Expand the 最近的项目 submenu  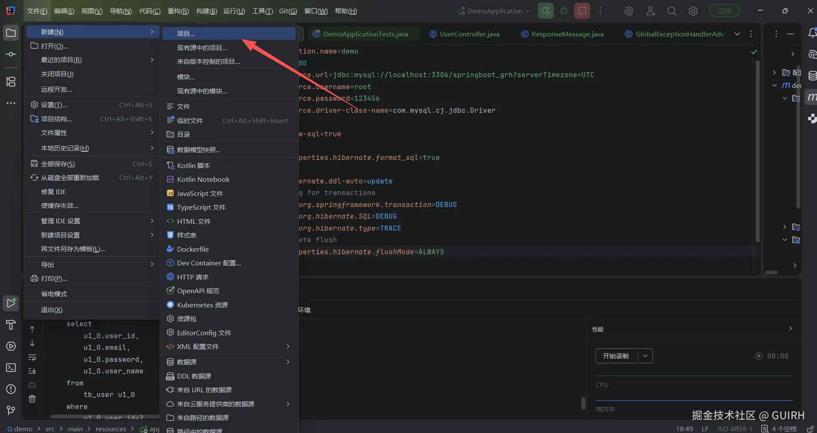click(92, 60)
